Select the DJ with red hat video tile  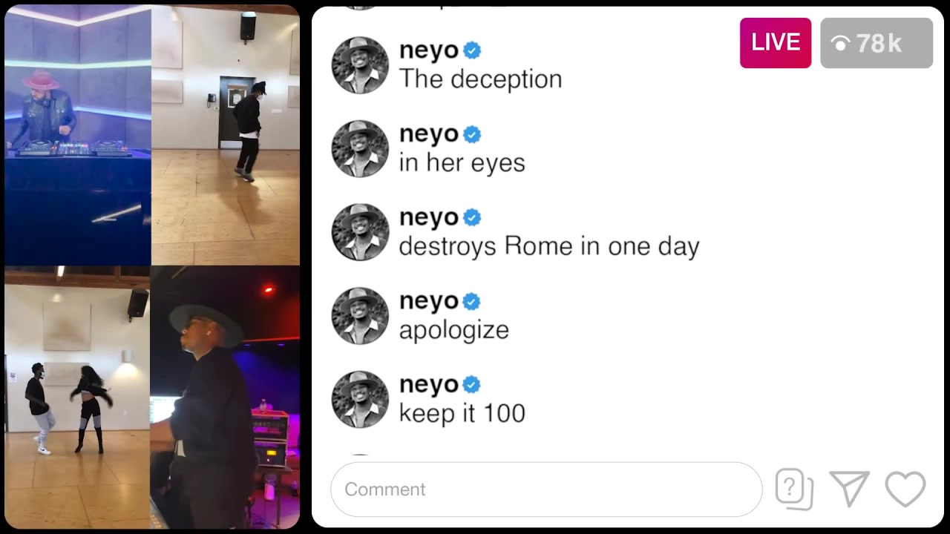(78, 136)
